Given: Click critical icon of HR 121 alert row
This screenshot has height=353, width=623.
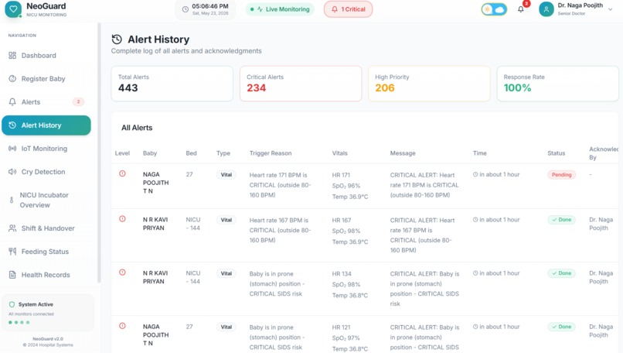Looking at the screenshot, I should [122, 326].
